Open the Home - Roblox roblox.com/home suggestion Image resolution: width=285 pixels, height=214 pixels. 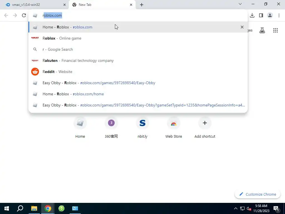click(138, 94)
